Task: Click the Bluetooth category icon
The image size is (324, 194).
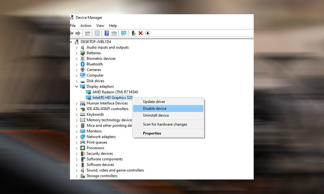Action: pyautogui.click(x=83, y=64)
